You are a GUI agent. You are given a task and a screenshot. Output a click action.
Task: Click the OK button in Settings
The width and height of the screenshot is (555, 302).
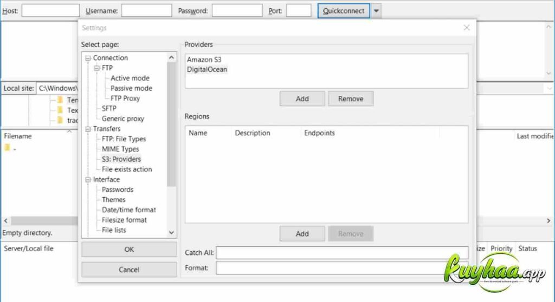(x=129, y=250)
